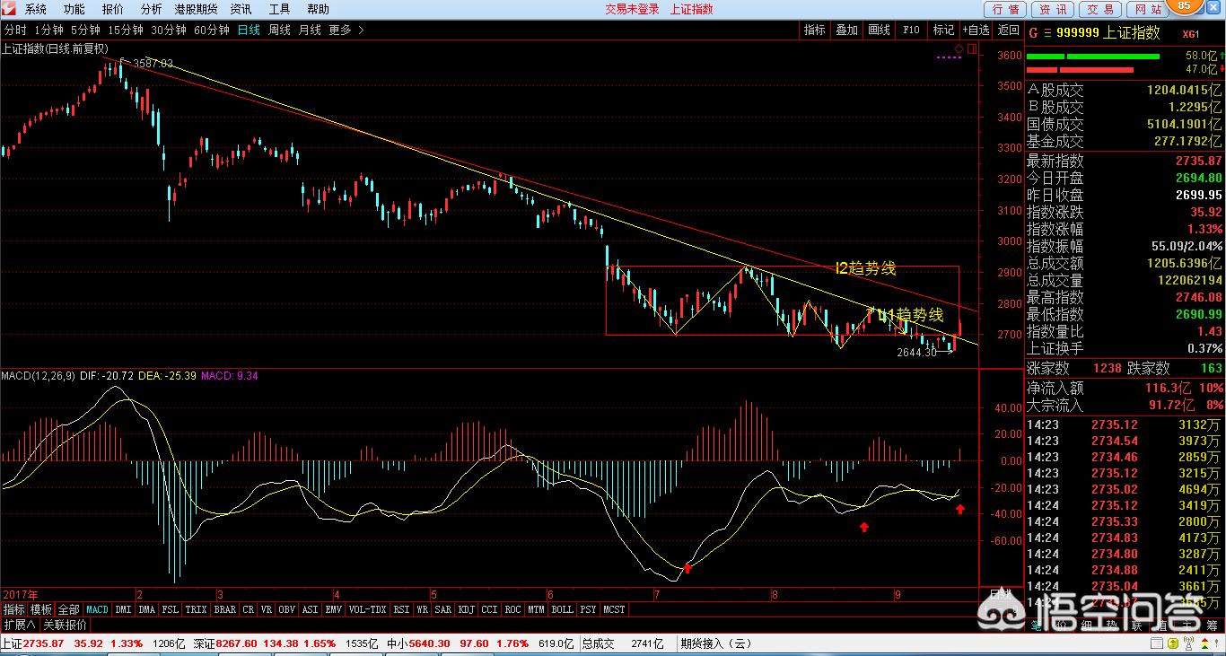The width and height of the screenshot is (1226, 656).
Task: Click the diamond marker icon above price axis
Action: point(959,48)
